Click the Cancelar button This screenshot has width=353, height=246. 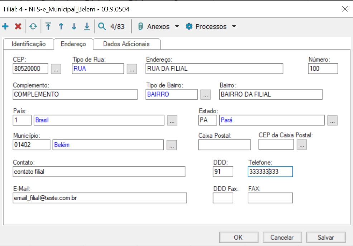coord(282,237)
